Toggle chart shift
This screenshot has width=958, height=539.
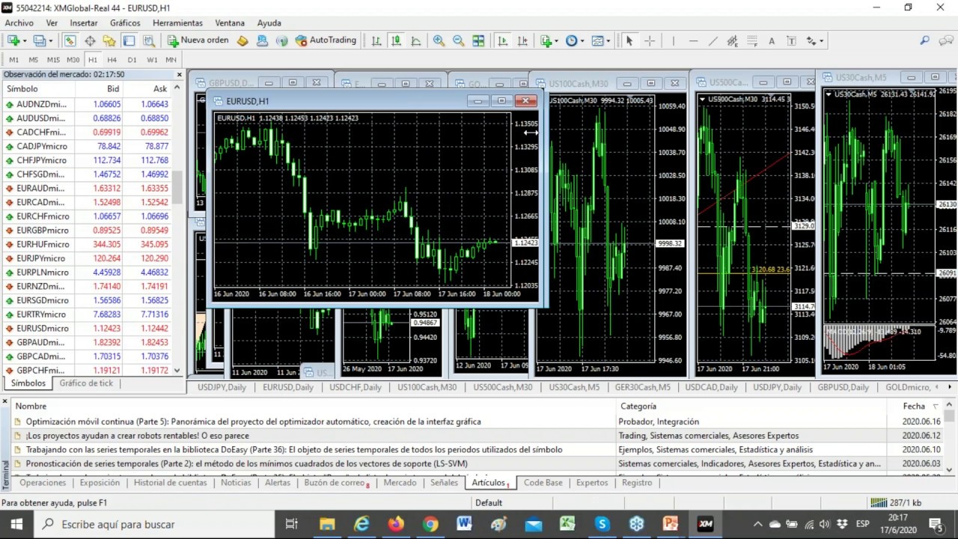pos(522,41)
